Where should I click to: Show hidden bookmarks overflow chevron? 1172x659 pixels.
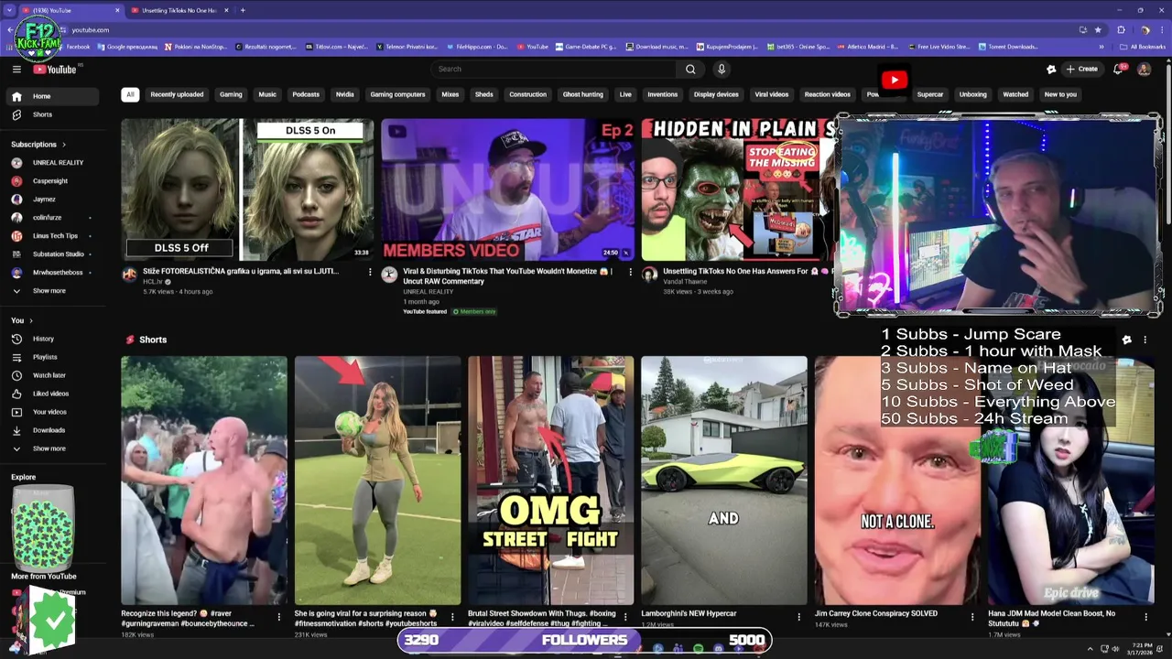coord(1101,47)
